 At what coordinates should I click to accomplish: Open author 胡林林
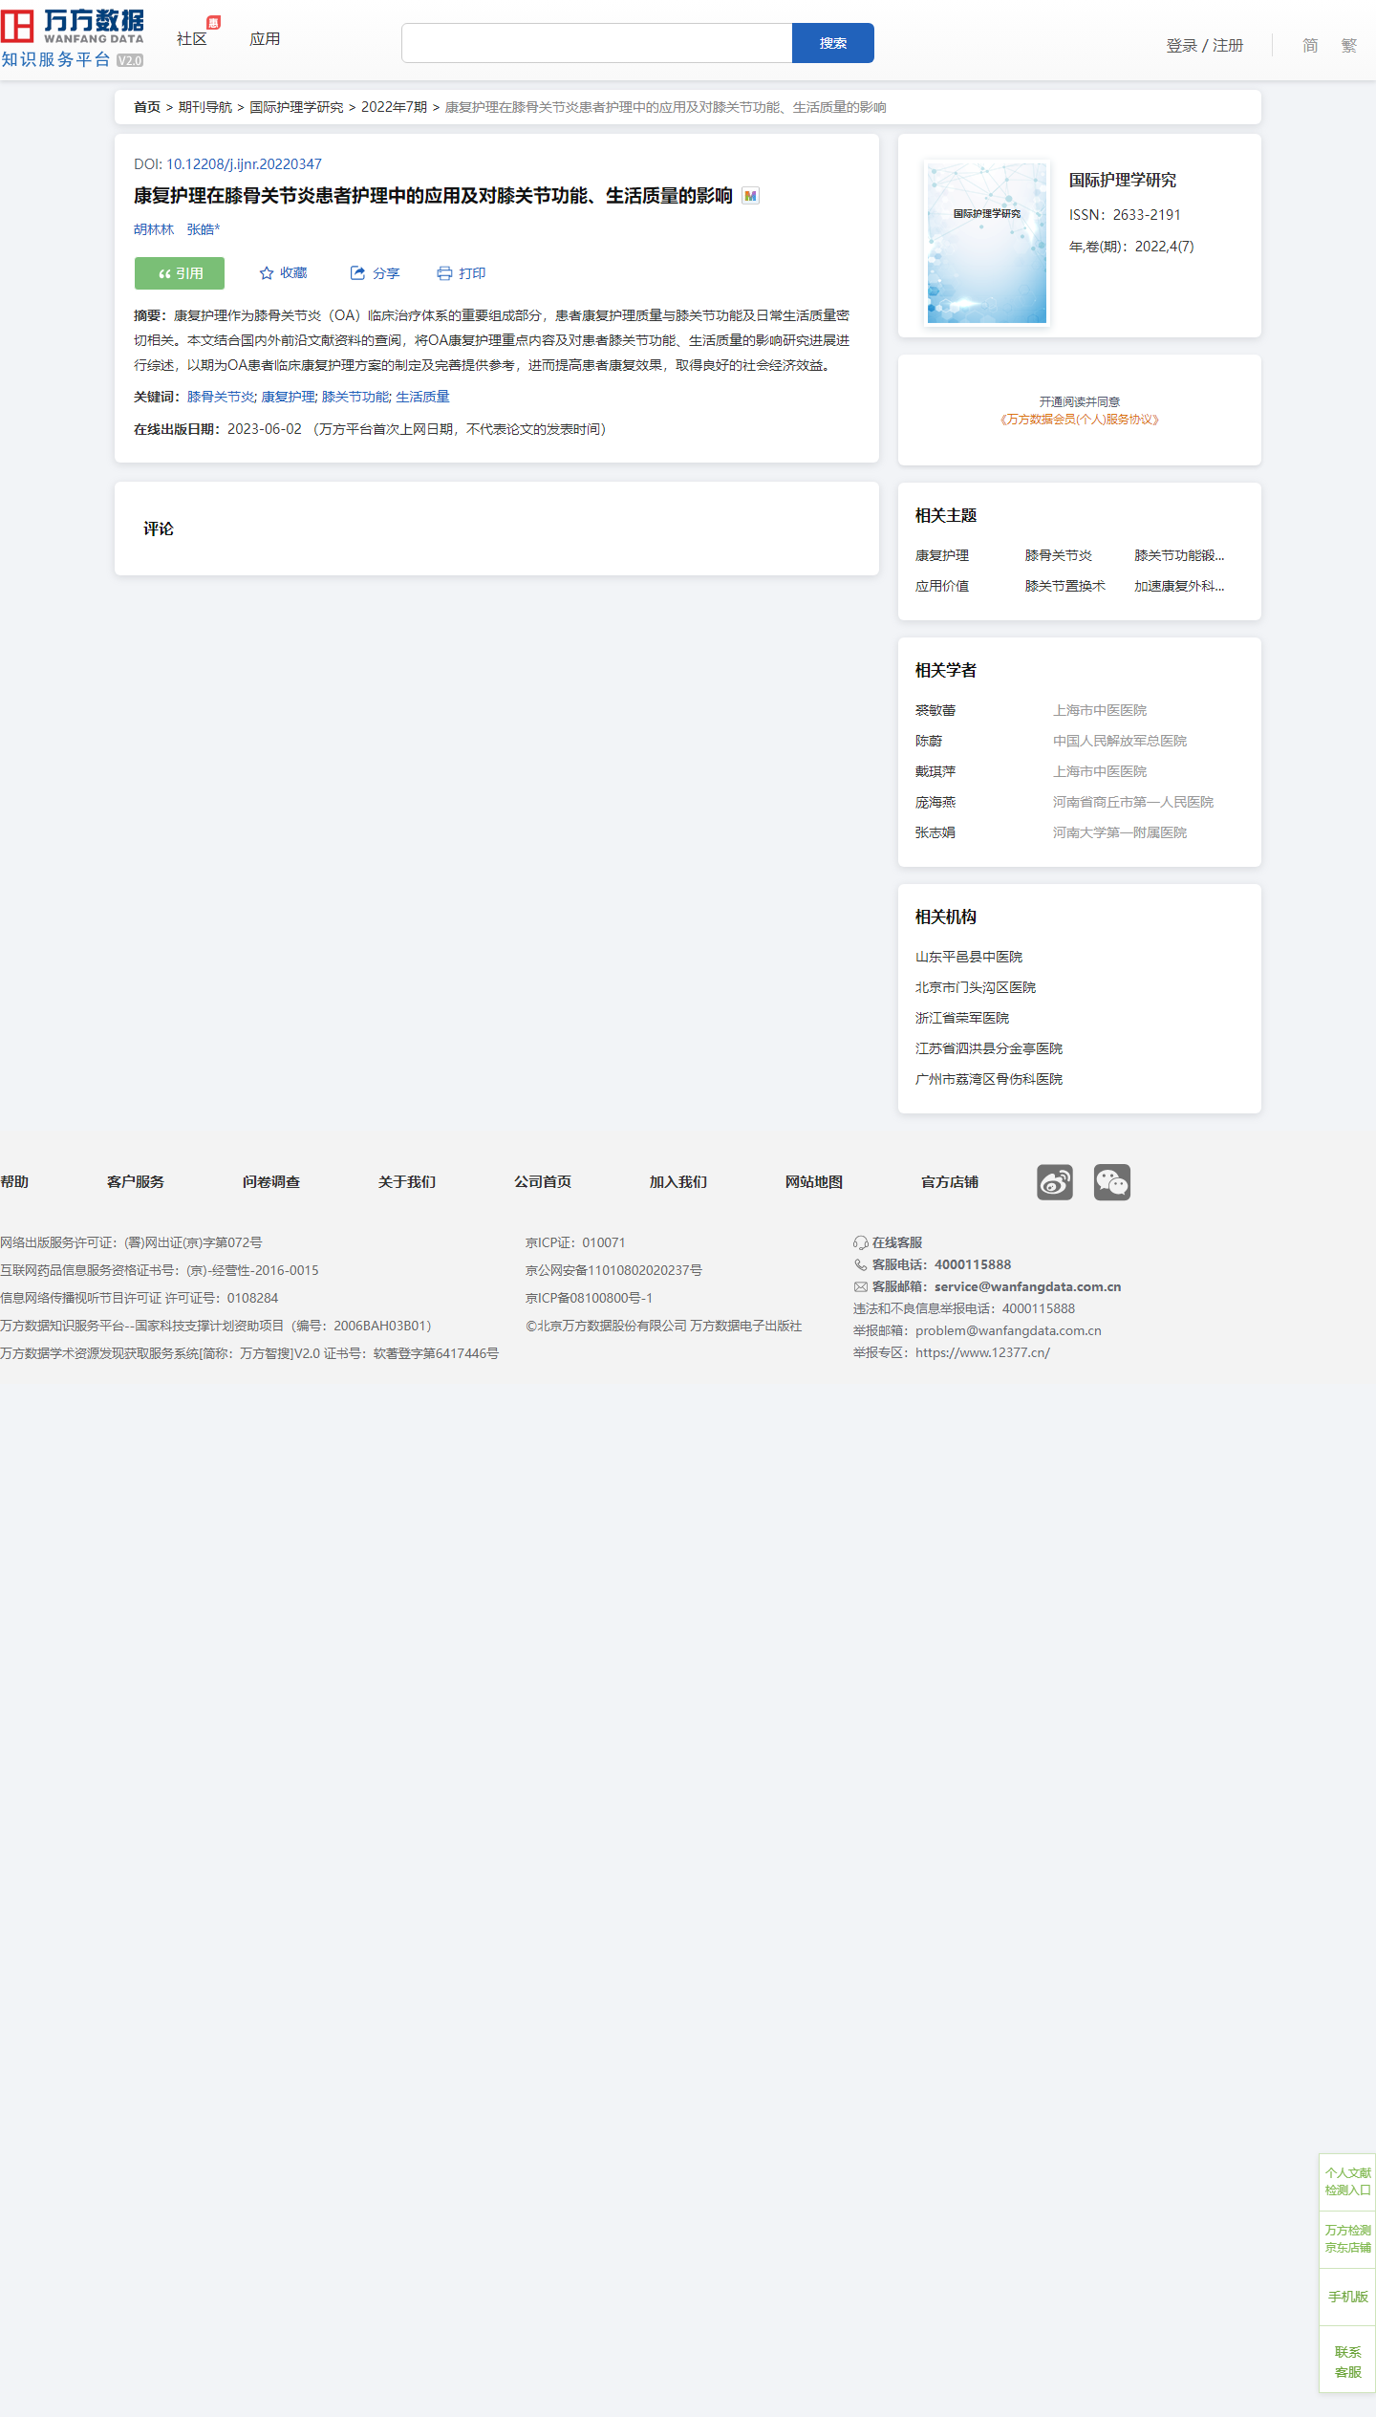point(154,229)
